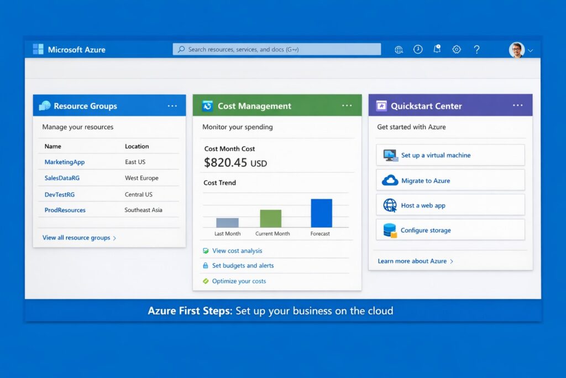The image size is (566, 378).
Task: Click the lock icon beside Set budgets
Action: coord(205,266)
